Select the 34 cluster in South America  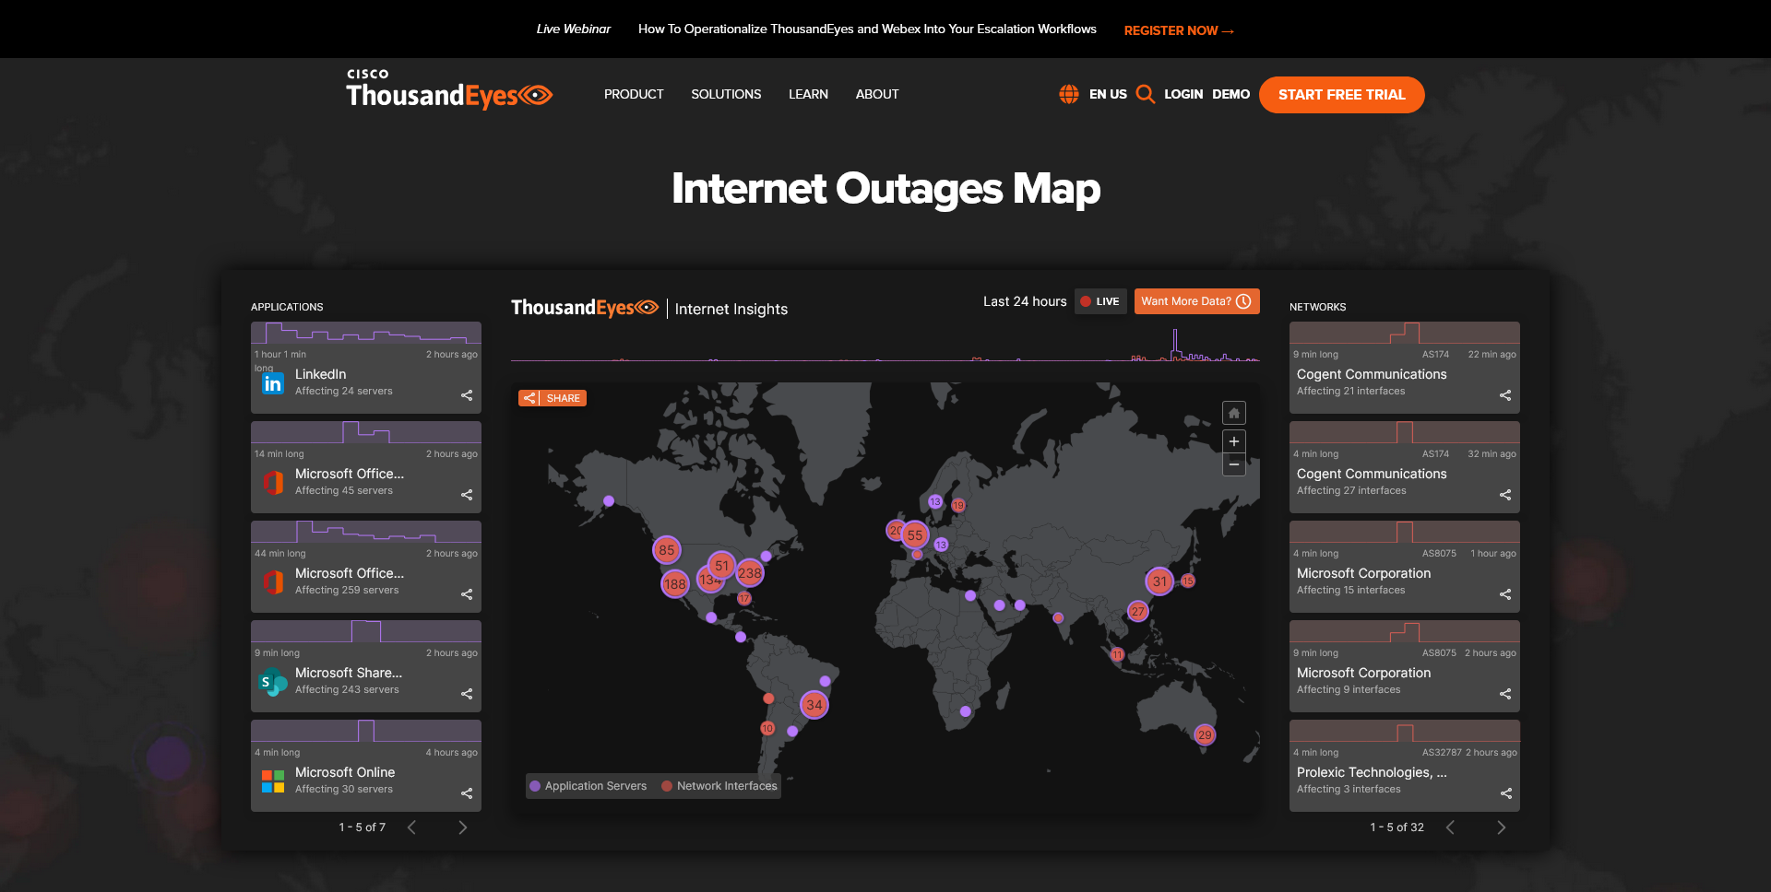(814, 705)
